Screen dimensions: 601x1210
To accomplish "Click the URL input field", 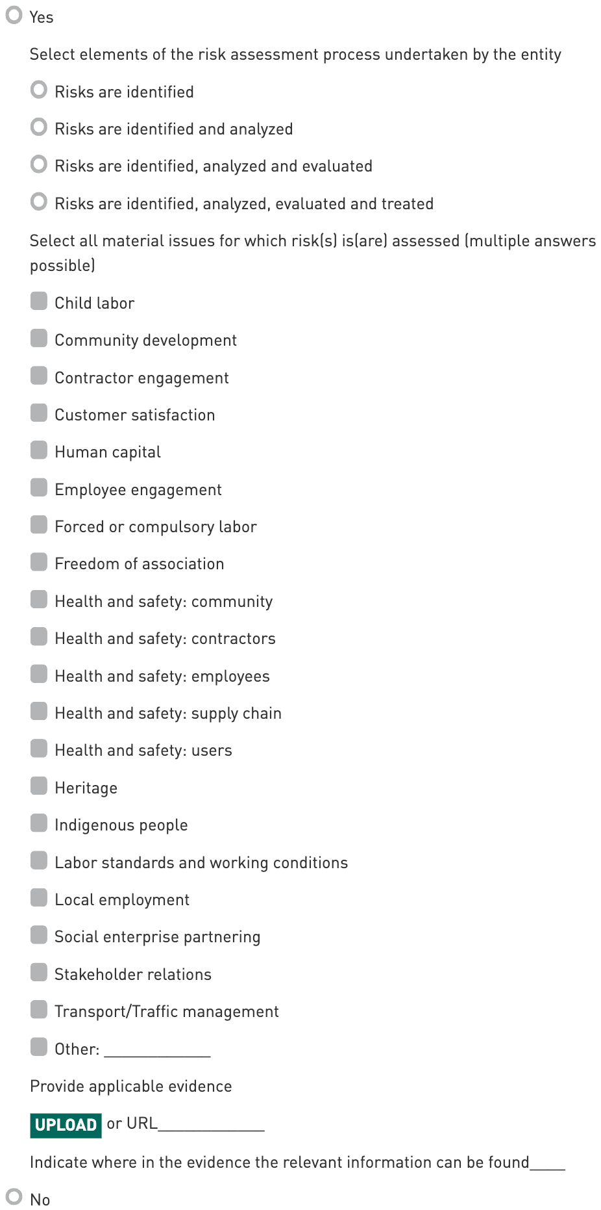I will click(211, 1124).
